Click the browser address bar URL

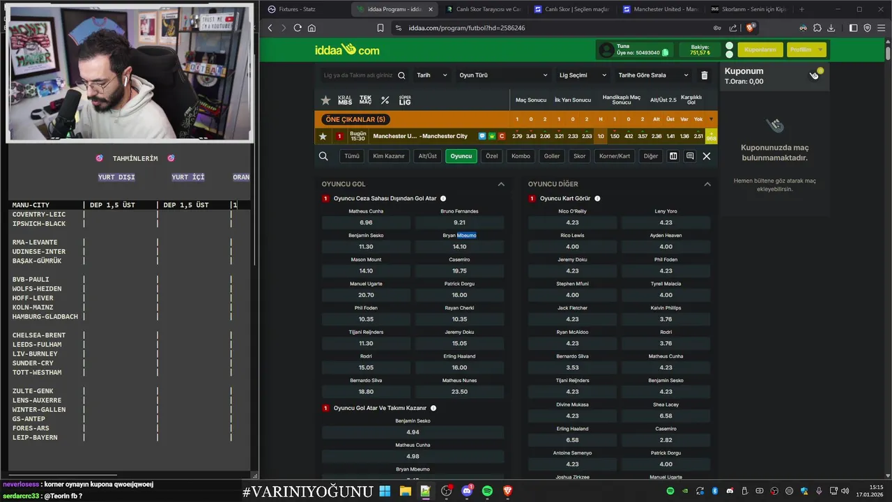[467, 28]
